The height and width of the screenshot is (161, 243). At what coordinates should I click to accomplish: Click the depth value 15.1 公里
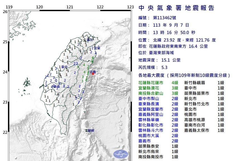(x=171, y=60)
